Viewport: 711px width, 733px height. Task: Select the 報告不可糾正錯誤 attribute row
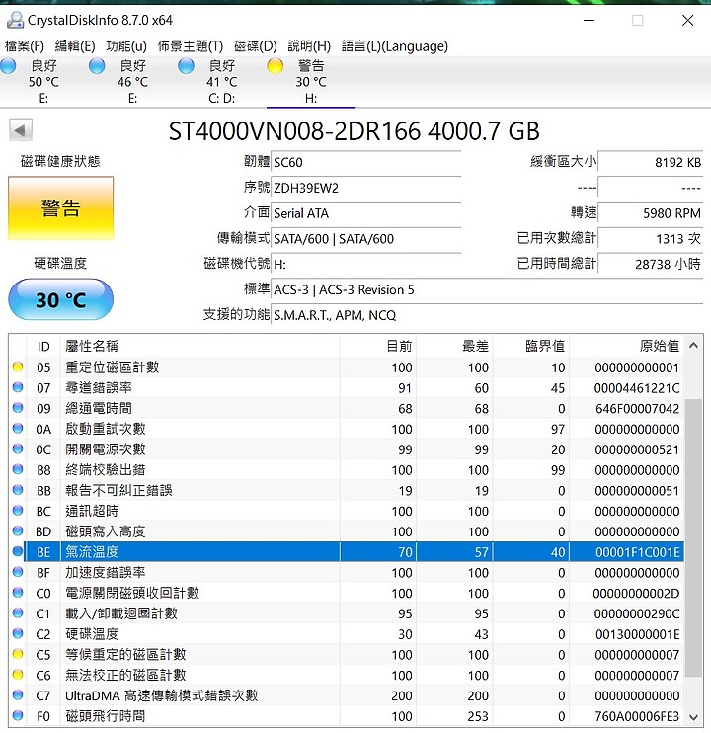point(347,490)
